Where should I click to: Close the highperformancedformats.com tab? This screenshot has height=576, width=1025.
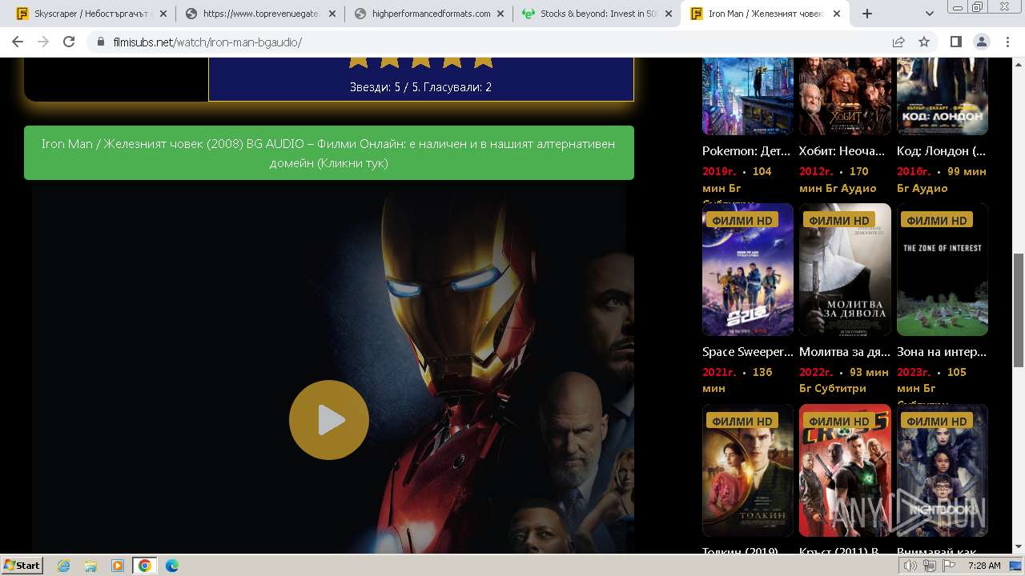click(x=500, y=14)
